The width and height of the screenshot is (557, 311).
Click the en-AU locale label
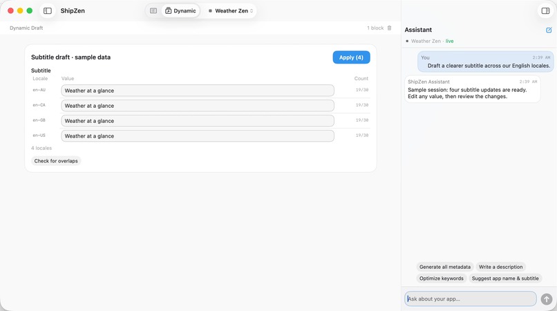pyautogui.click(x=39, y=90)
